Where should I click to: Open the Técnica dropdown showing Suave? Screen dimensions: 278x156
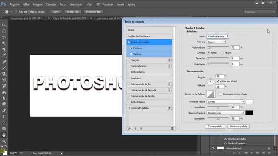pyautogui.click(x=216, y=42)
